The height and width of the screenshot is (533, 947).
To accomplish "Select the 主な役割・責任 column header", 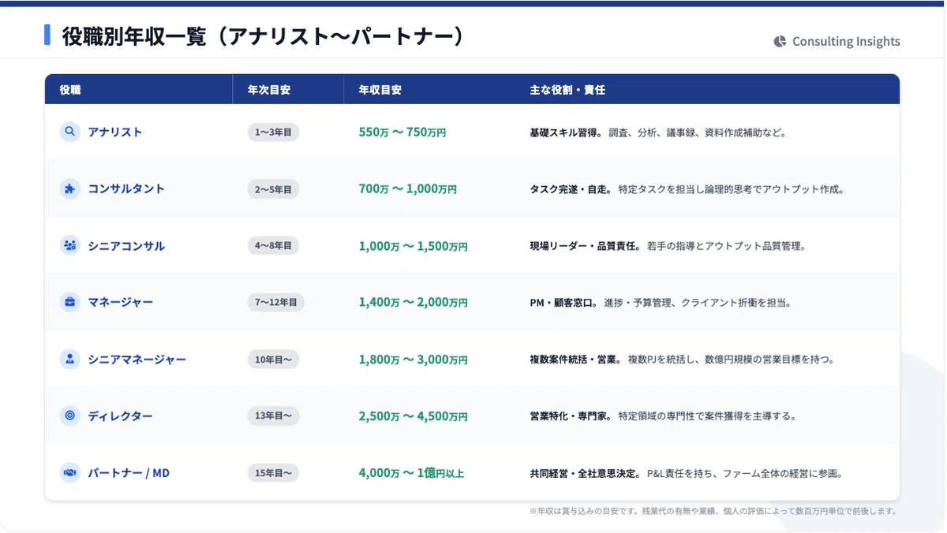I will point(567,90).
